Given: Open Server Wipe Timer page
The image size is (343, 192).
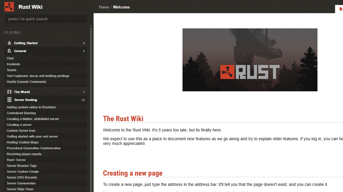Looking at the screenshot, I should pos(20,189).
